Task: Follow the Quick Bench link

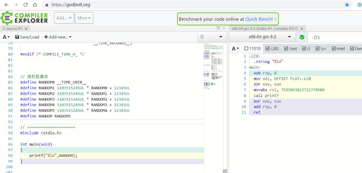Action: pos(259,19)
